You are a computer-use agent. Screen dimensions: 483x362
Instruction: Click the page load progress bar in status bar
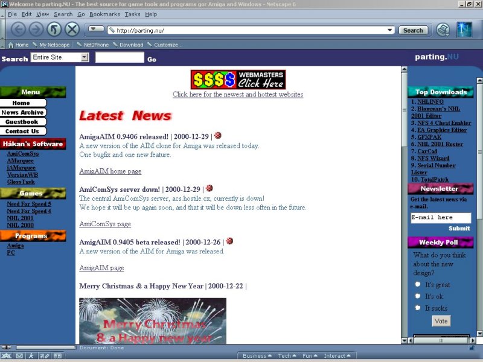coord(46,348)
